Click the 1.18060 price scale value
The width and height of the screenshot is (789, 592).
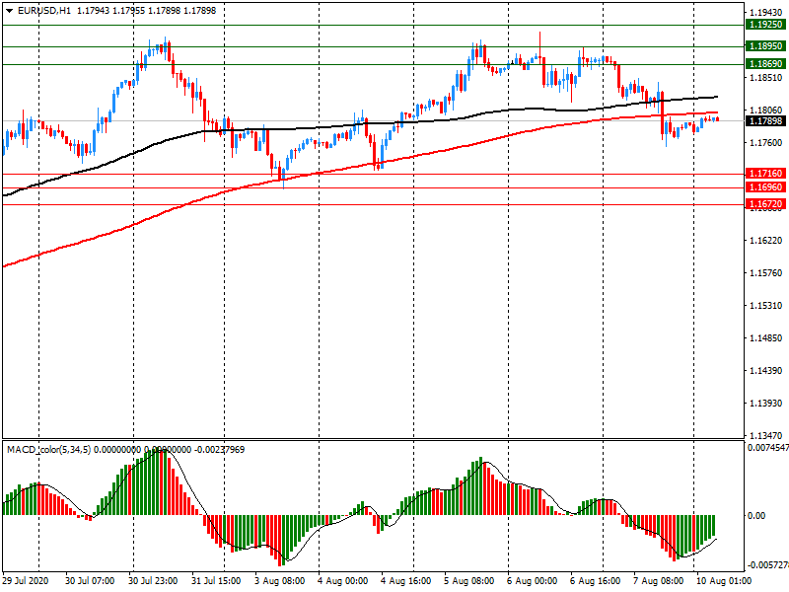click(766, 111)
